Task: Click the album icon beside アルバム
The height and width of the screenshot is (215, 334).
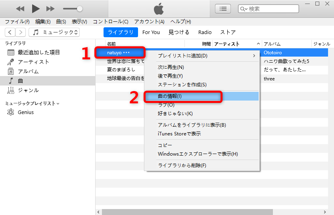Action: (11, 71)
